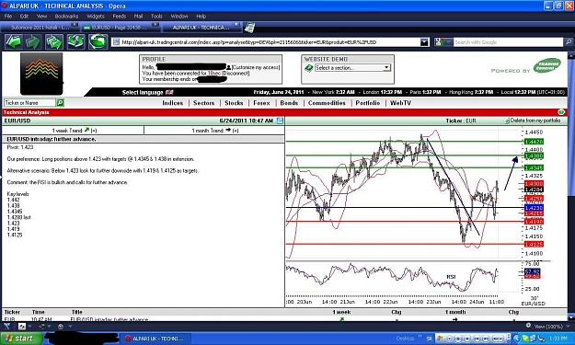The width and height of the screenshot is (575, 345).
Task: Switch to the ALPARI UK - TECHNICA tab
Action: coord(201,28)
